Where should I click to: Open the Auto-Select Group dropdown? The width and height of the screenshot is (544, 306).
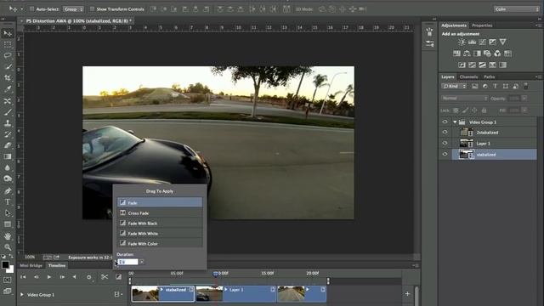click(74, 9)
